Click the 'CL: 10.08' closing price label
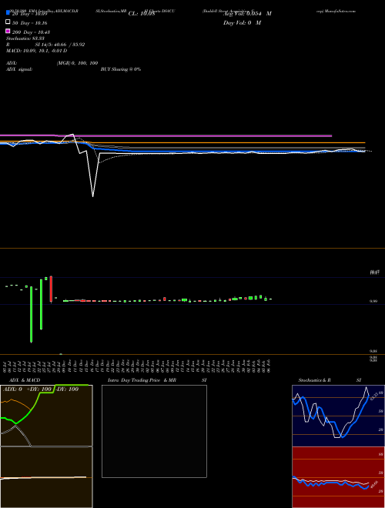Image resolution: width=385 pixels, height=508 pixels. (x=142, y=14)
